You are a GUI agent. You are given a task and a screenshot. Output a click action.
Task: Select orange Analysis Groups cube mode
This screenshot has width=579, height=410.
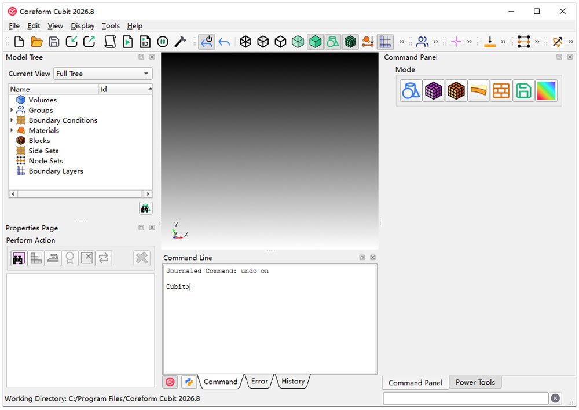point(456,90)
